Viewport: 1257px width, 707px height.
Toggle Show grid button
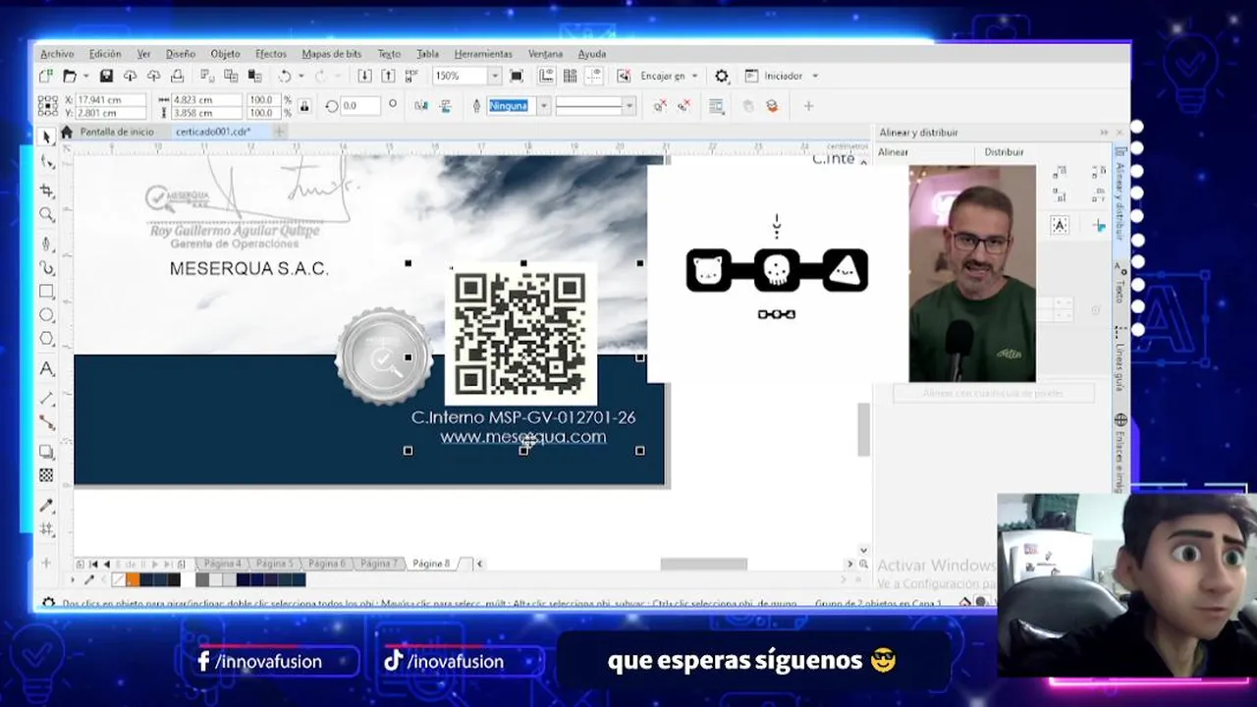[570, 76]
